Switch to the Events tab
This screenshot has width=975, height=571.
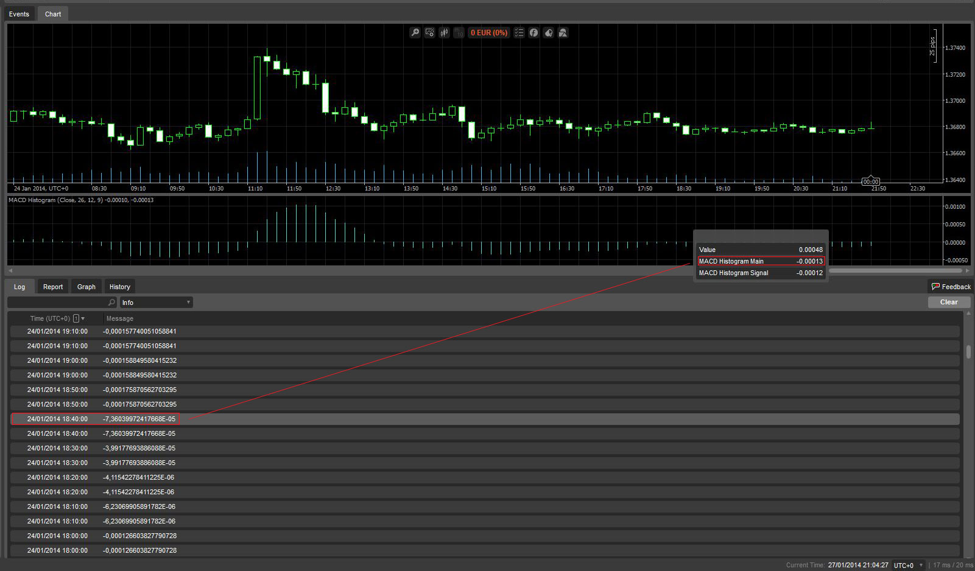point(19,14)
